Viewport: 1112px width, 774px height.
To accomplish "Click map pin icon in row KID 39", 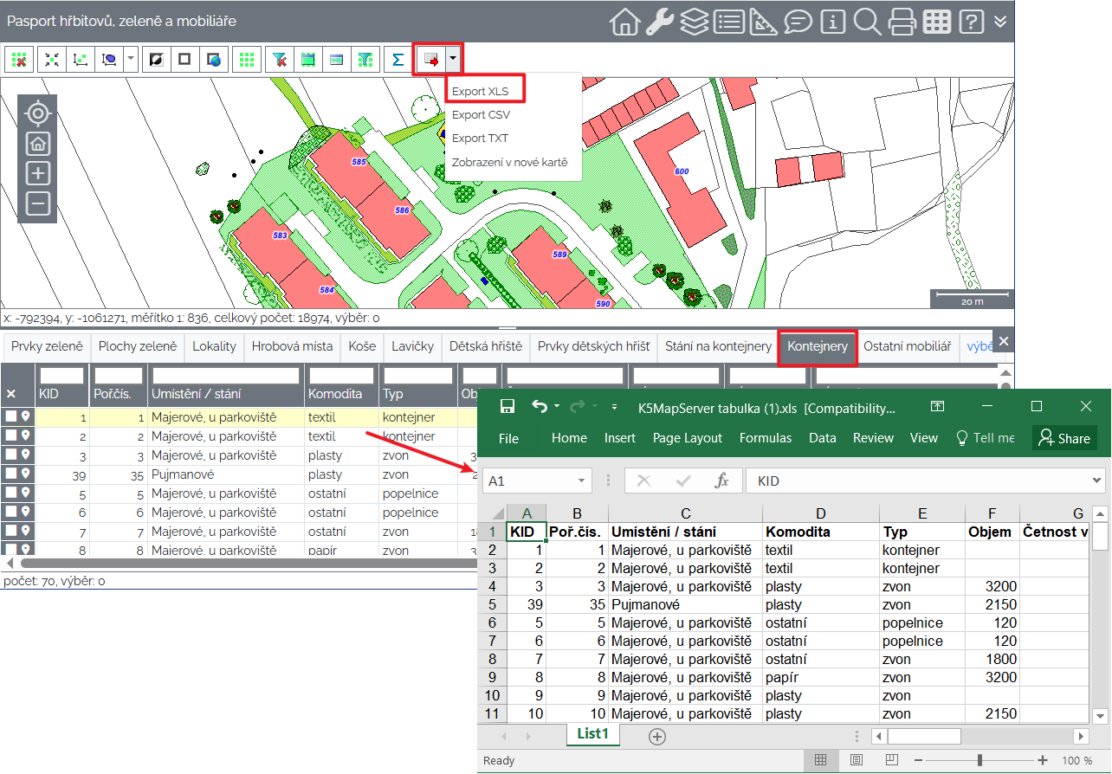I will point(25,474).
